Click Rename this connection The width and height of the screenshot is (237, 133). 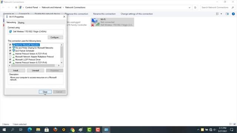(x=104, y=14)
